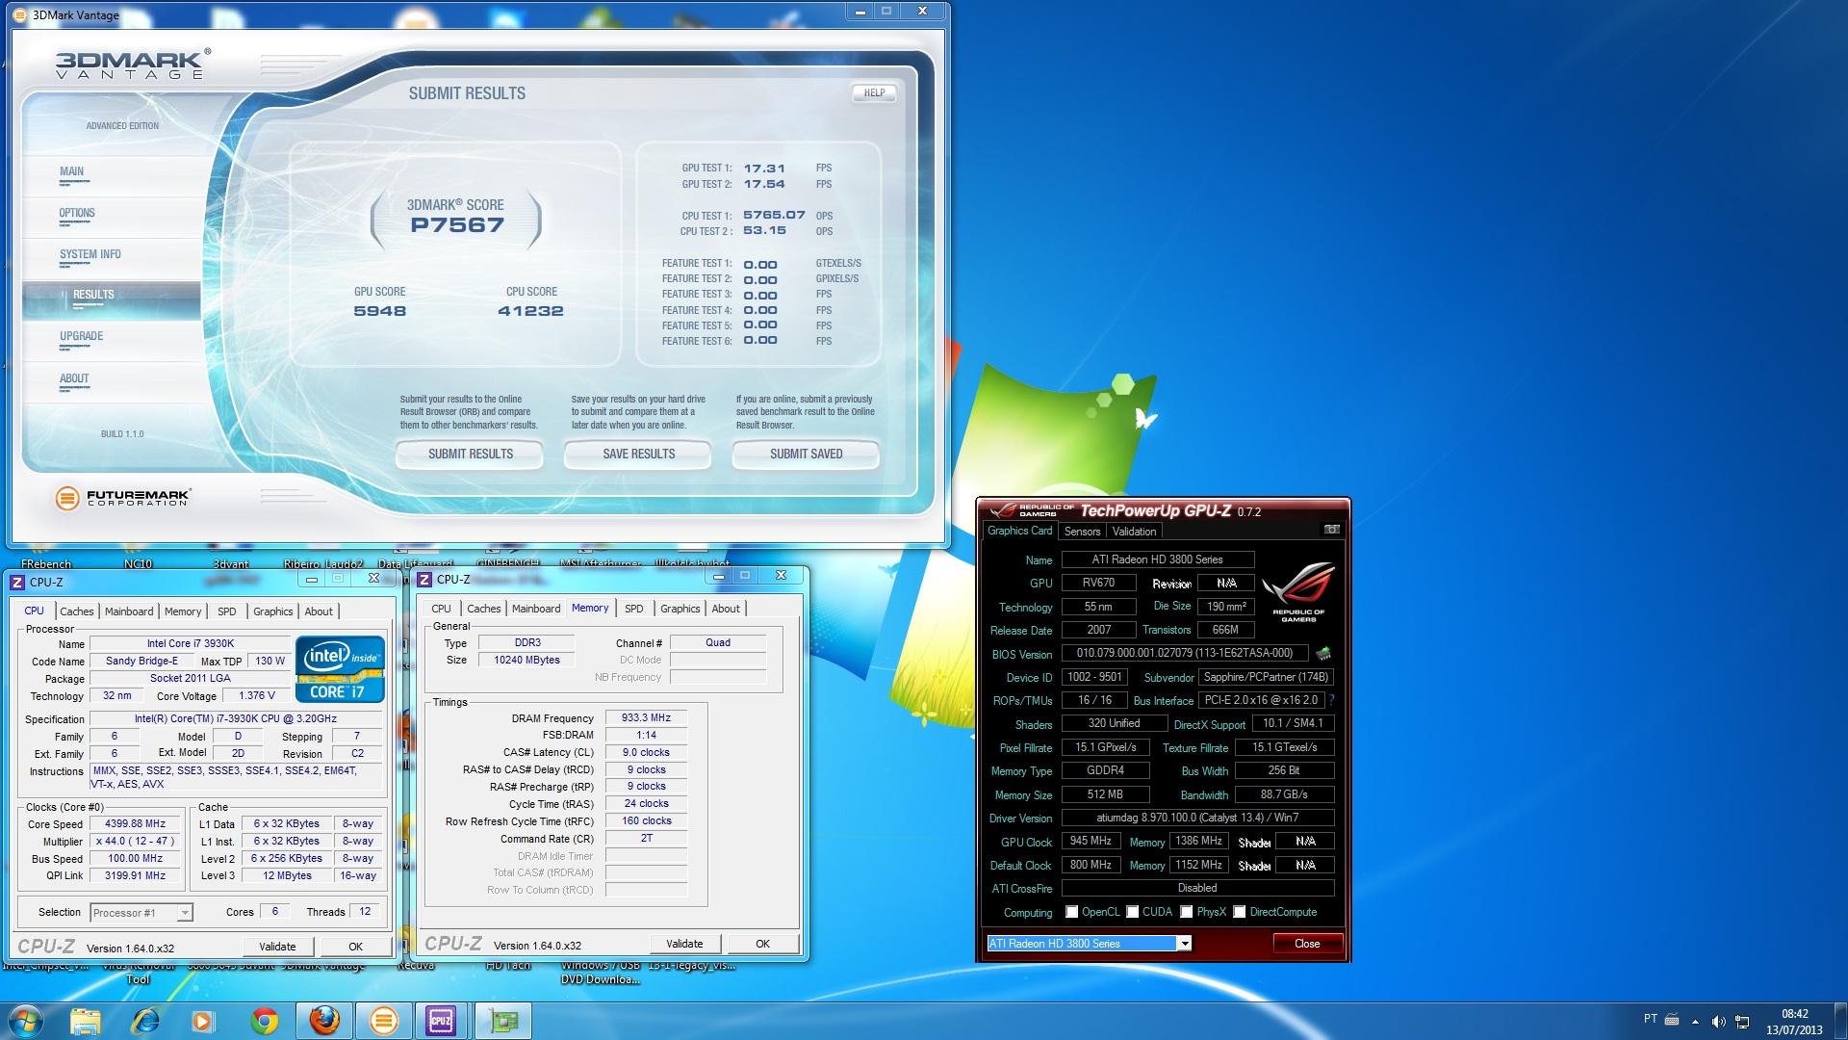This screenshot has width=1848, height=1040.
Task: Open SYSTEM INFO in 3DMark Vantage
Action: 90,254
